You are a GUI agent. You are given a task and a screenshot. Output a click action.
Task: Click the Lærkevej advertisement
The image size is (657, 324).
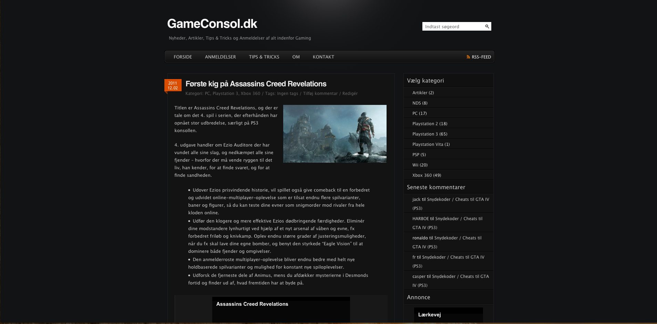tap(449, 315)
